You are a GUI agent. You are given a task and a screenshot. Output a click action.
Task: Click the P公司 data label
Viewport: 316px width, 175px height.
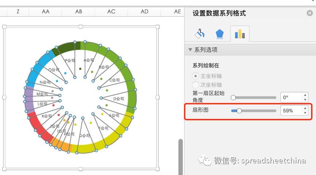pyautogui.click(x=70, y=61)
